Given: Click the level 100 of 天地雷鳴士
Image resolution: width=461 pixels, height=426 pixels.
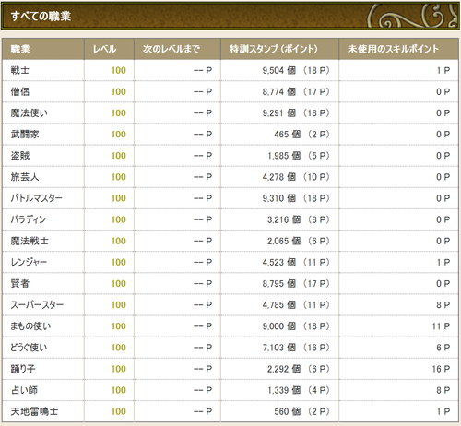Looking at the screenshot, I should pyautogui.click(x=119, y=411).
